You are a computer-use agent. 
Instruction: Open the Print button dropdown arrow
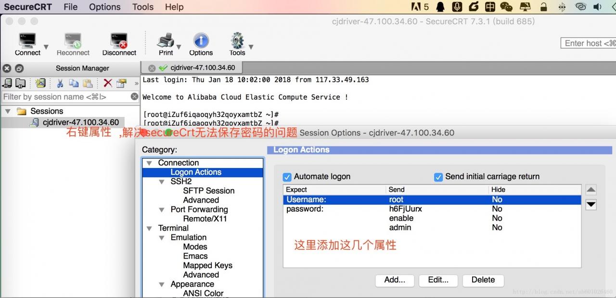point(179,47)
